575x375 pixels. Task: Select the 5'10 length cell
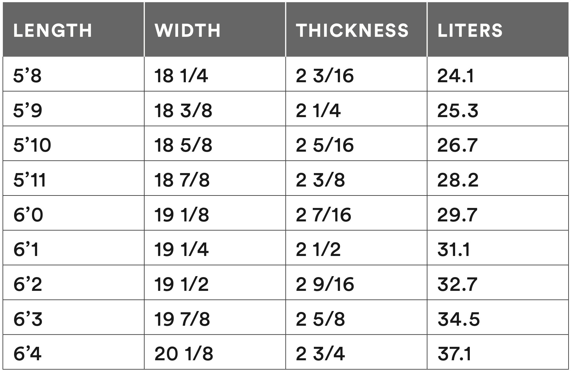pos(32,145)
